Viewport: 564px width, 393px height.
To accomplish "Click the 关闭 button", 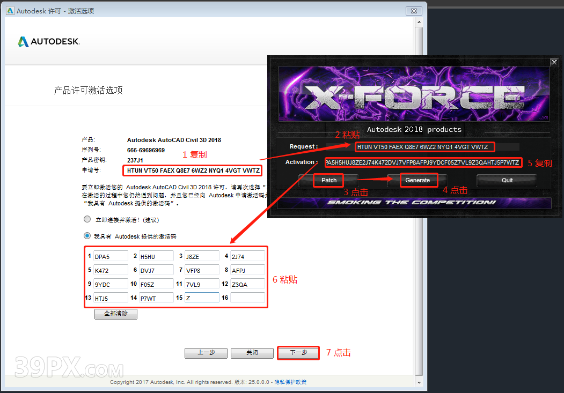I will pyautogui.click(x=252, y=353).
